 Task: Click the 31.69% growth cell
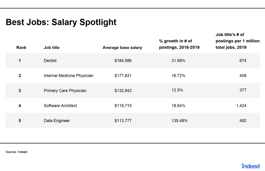178,60
